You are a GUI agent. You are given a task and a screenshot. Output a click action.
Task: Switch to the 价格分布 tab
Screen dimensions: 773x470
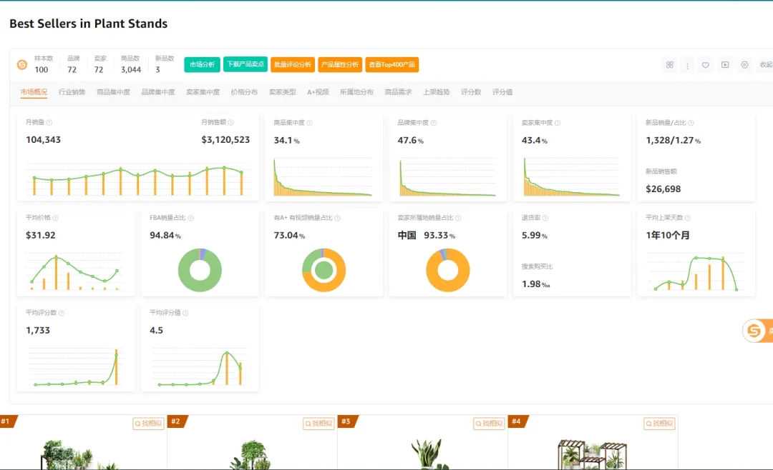[x=244, y=92]
